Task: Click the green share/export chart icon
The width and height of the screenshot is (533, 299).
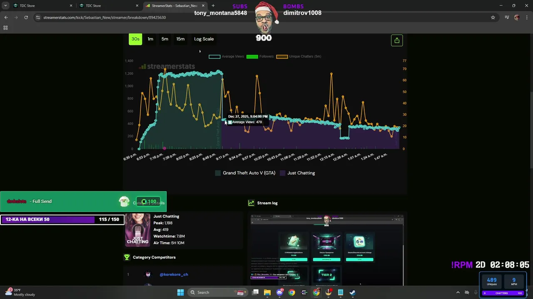Action: click(x=397, y=40)
